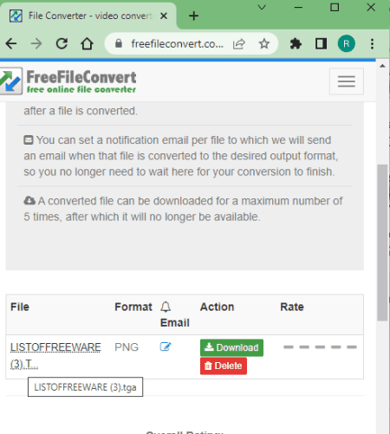This screenshot has height=434, width=390.
Task: Go back using the browser back arrow
Action: click(x=11, y=44)
